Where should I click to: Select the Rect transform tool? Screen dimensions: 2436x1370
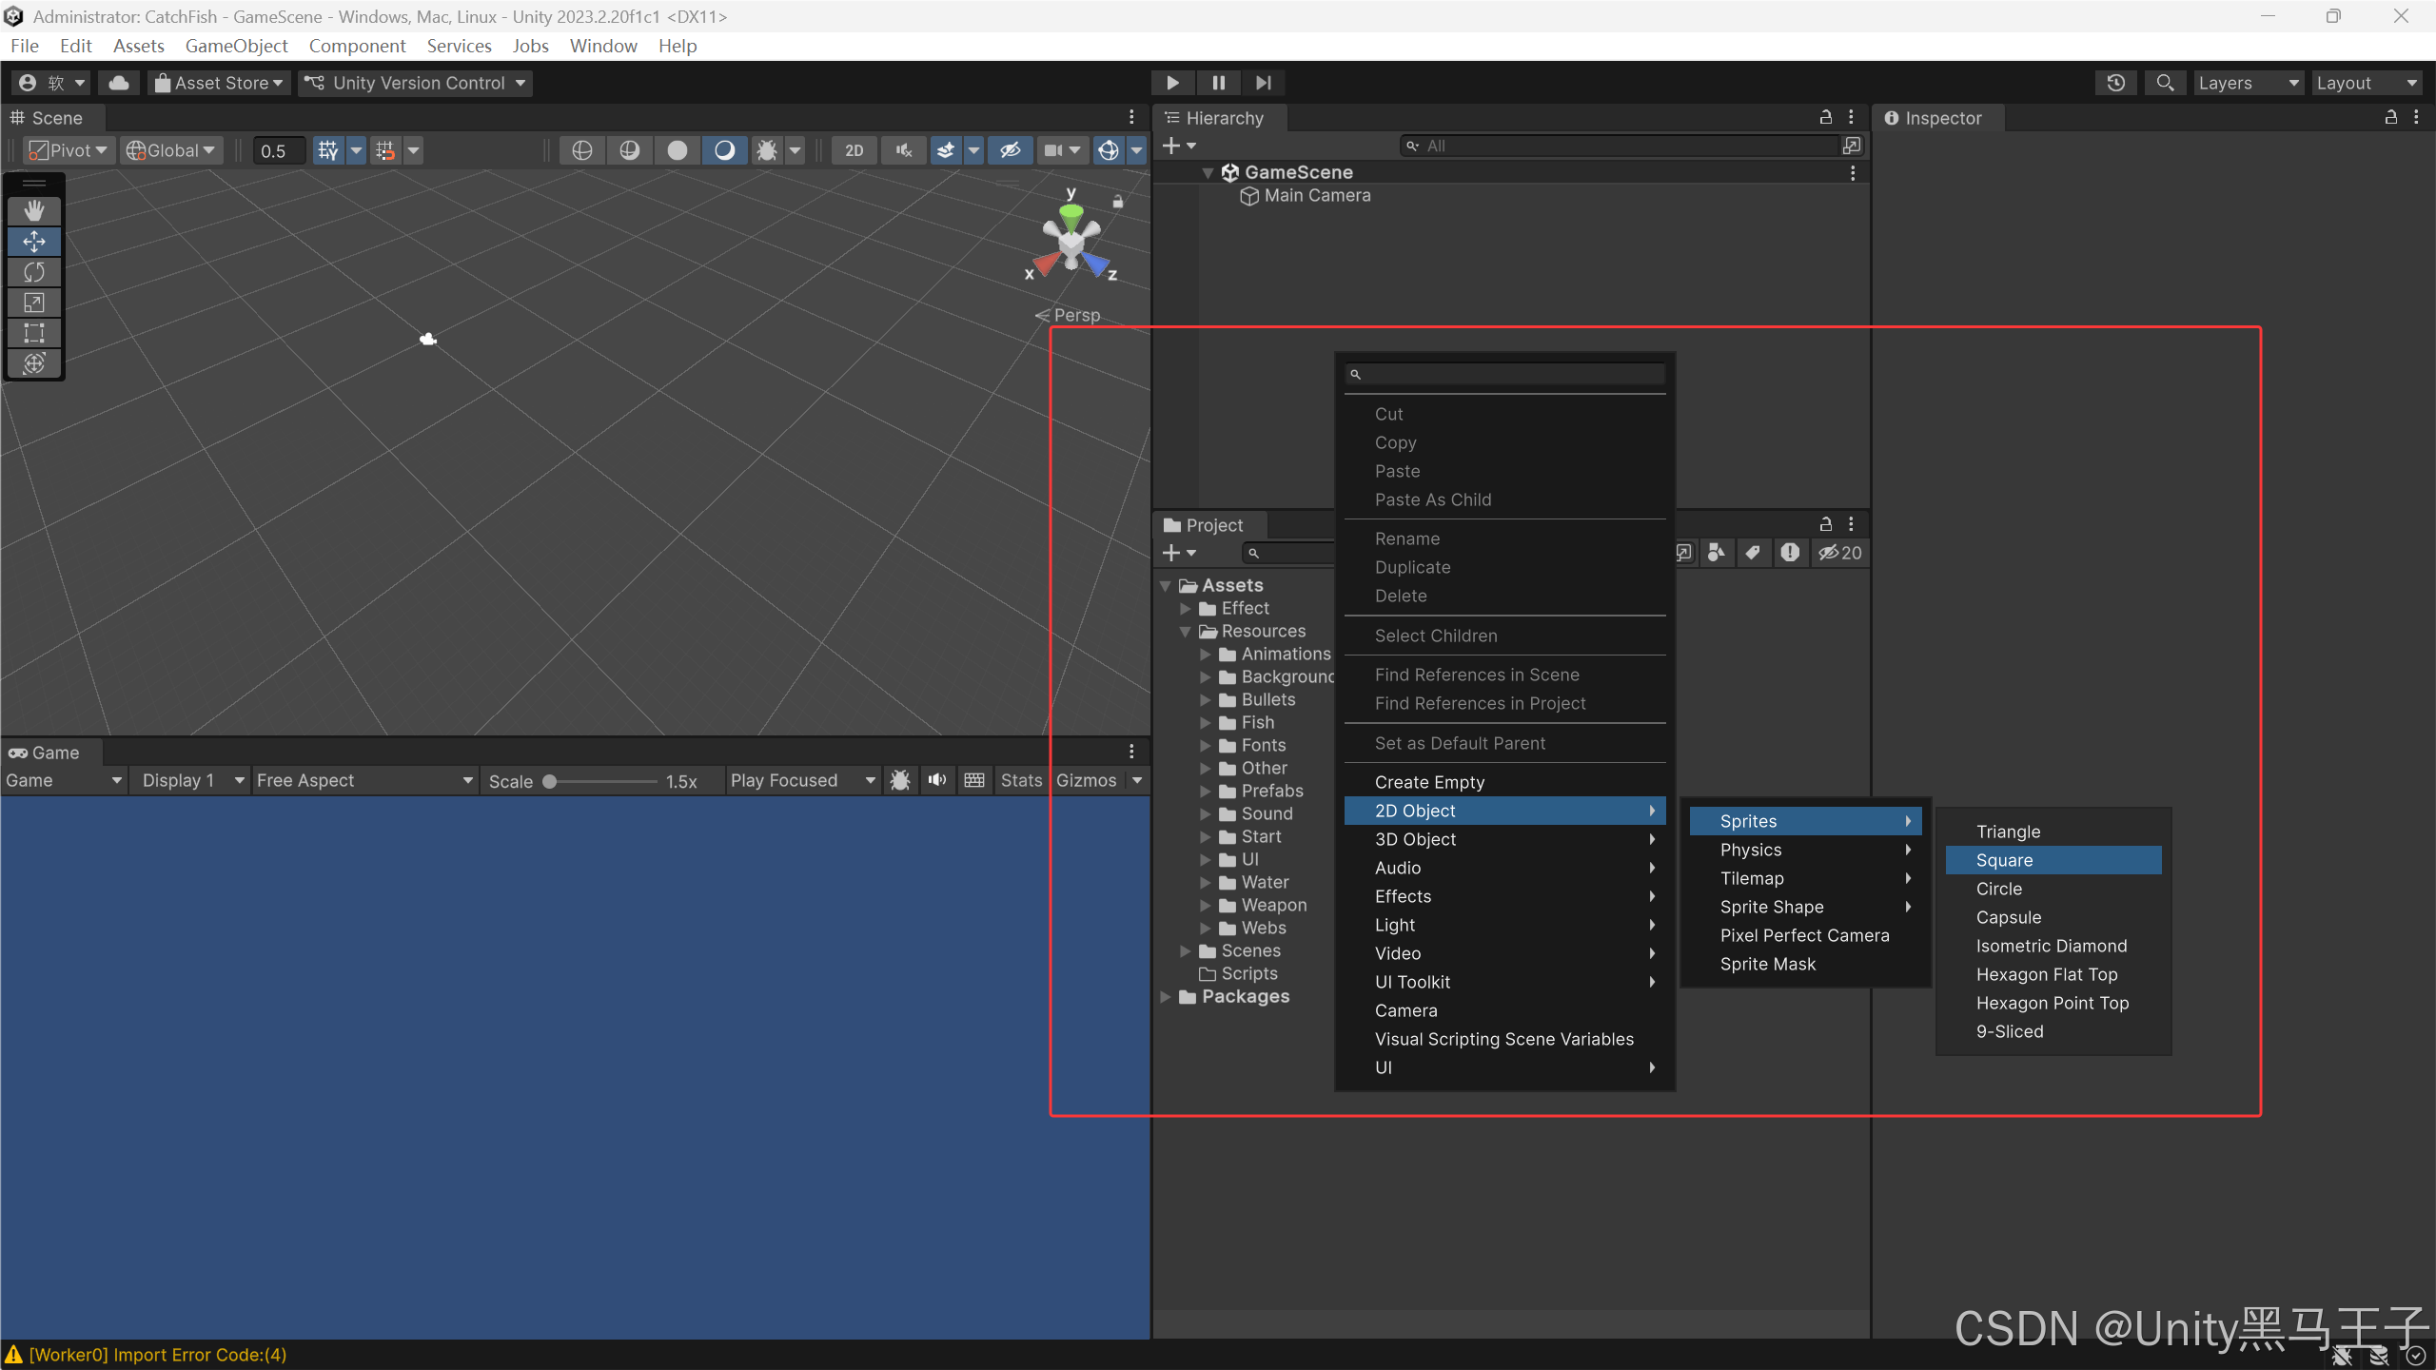tap(34, 333)
